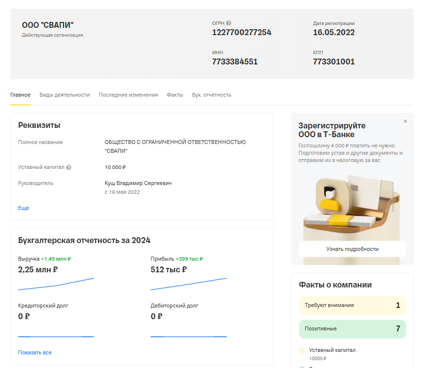Image resolution: width=435 pixels, height=368 pixels.
Task: Click the help icon next to ОГРН
Action: click(229, 23)
